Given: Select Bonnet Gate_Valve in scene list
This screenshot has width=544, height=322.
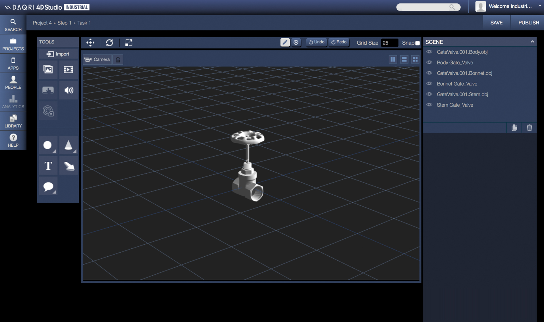Looking at the screenshot, I should pyautogui.click(x=457, y=84).
